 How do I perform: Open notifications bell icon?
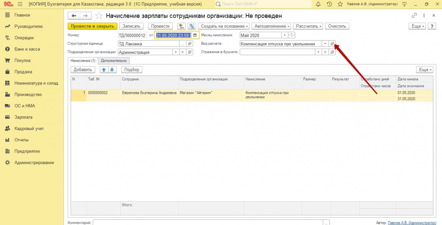point(318,4)
